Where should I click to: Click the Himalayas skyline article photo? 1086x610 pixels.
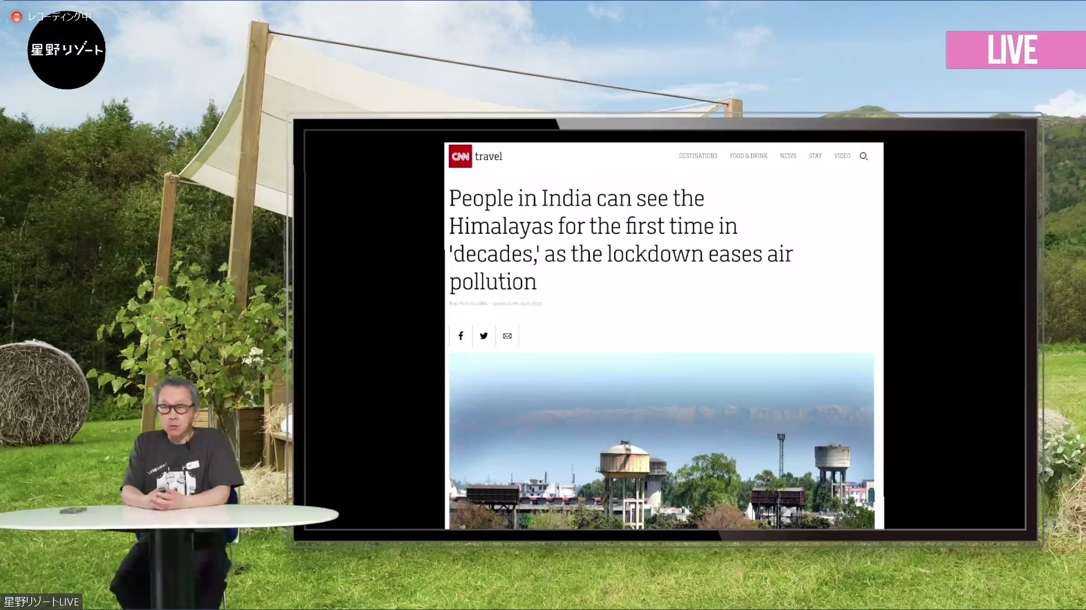661,441
